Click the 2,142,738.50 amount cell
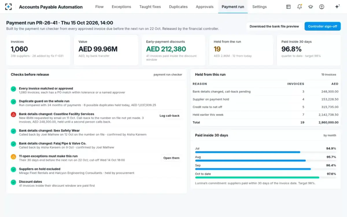The image size is (347, 217). (x=328, y=115)
